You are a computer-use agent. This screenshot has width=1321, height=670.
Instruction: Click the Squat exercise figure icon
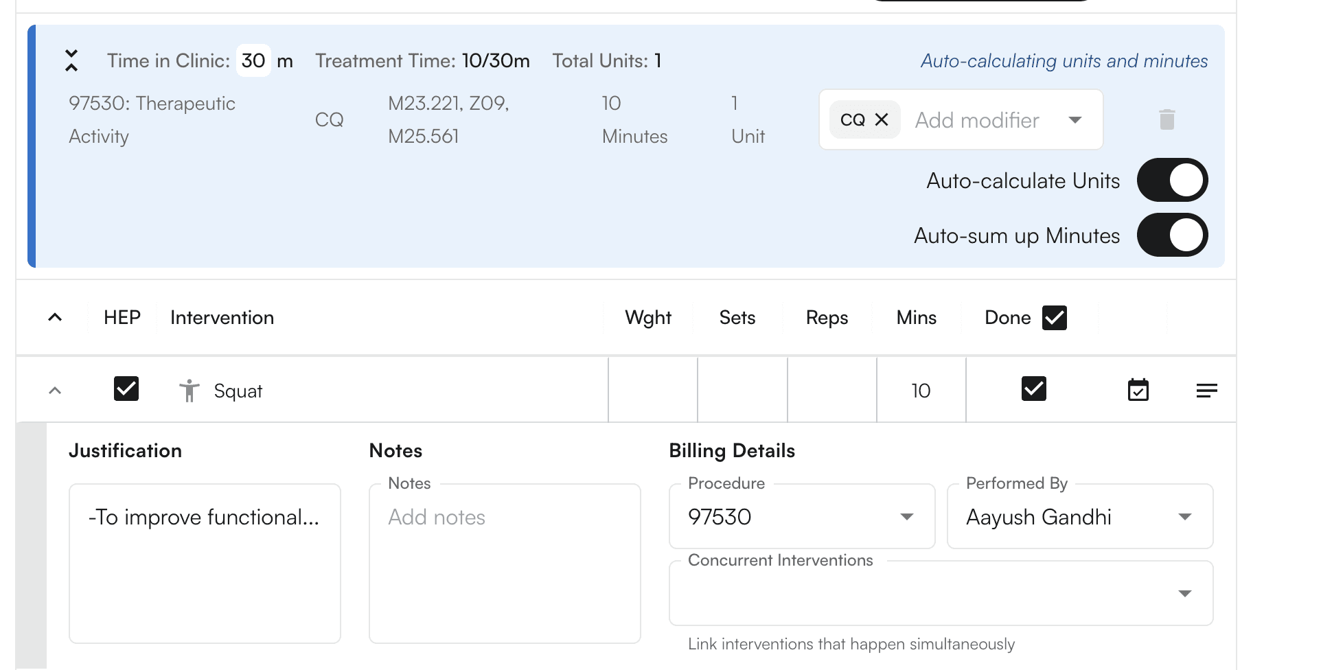[x=189, y=391]
